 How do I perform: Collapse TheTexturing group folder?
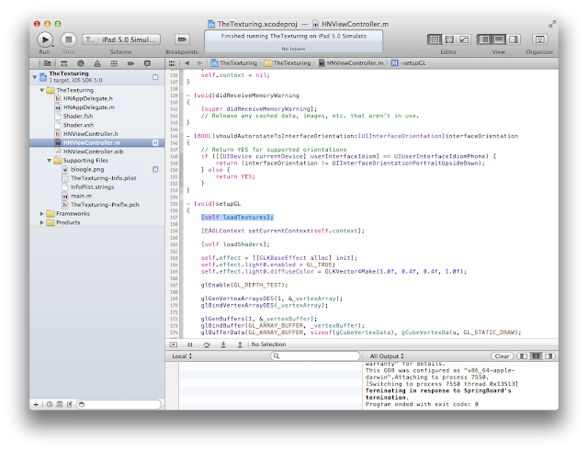(x=42, y=90)
